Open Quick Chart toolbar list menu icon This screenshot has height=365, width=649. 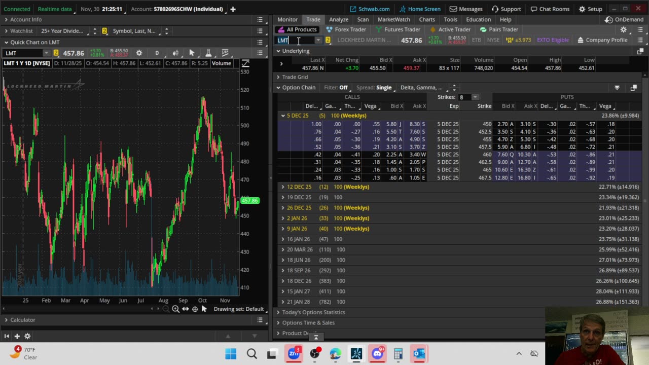click(260, 53)
